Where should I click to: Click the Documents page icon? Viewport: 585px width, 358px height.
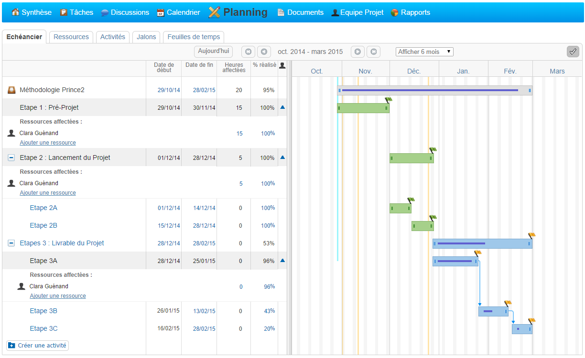[281, 12]
